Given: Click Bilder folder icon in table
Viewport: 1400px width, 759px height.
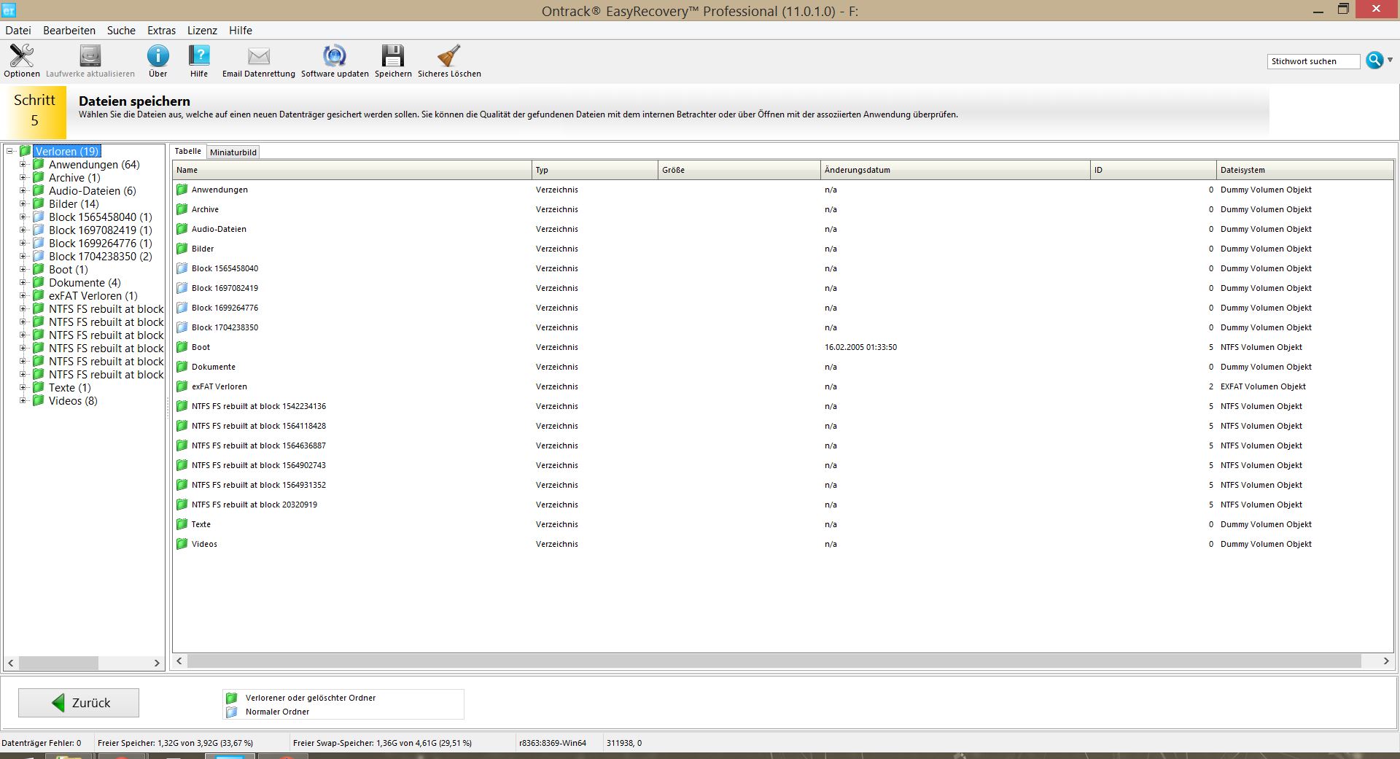Looking at the screenshot, I should pyautogui.click(x=182, y=249).
